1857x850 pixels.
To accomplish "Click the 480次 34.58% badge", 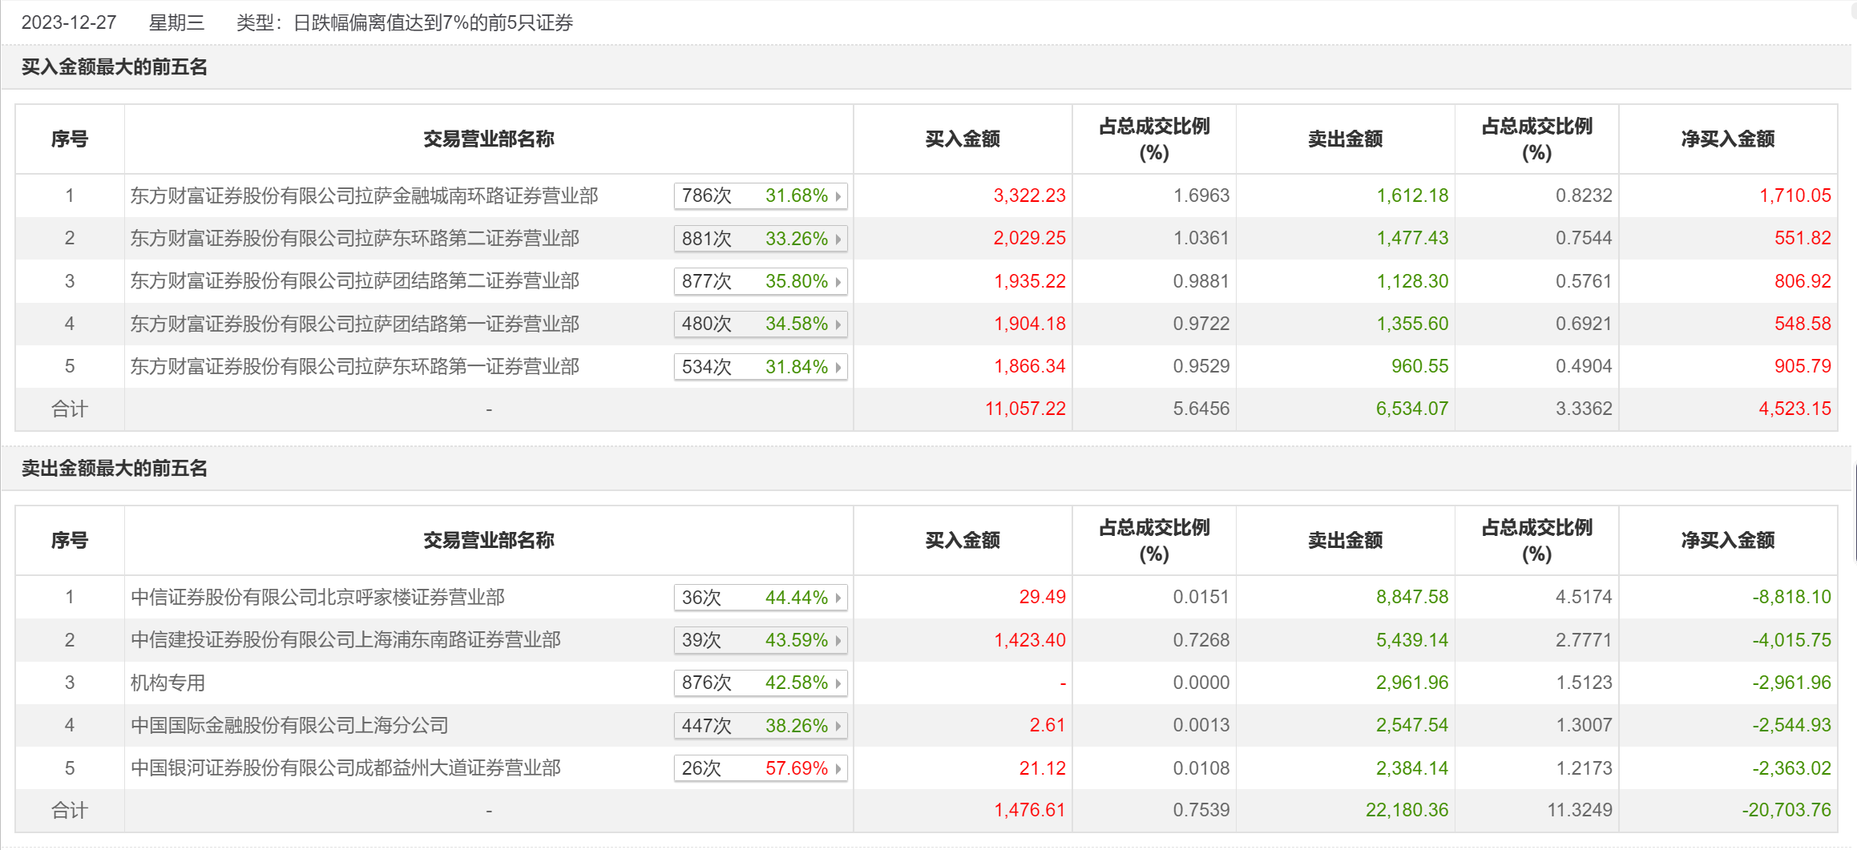I will point(759,324).
